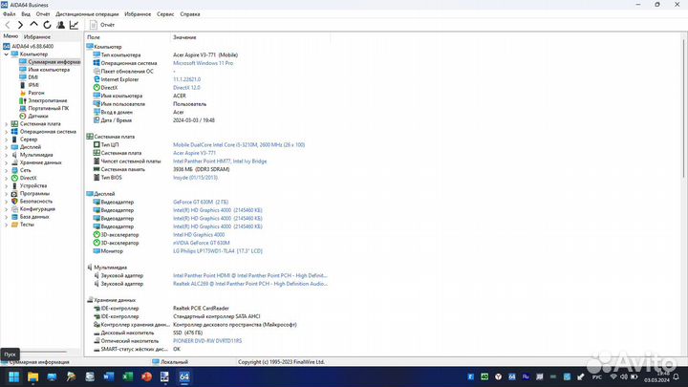Switch to the Избранное sidebar tab

click(37, 37)
